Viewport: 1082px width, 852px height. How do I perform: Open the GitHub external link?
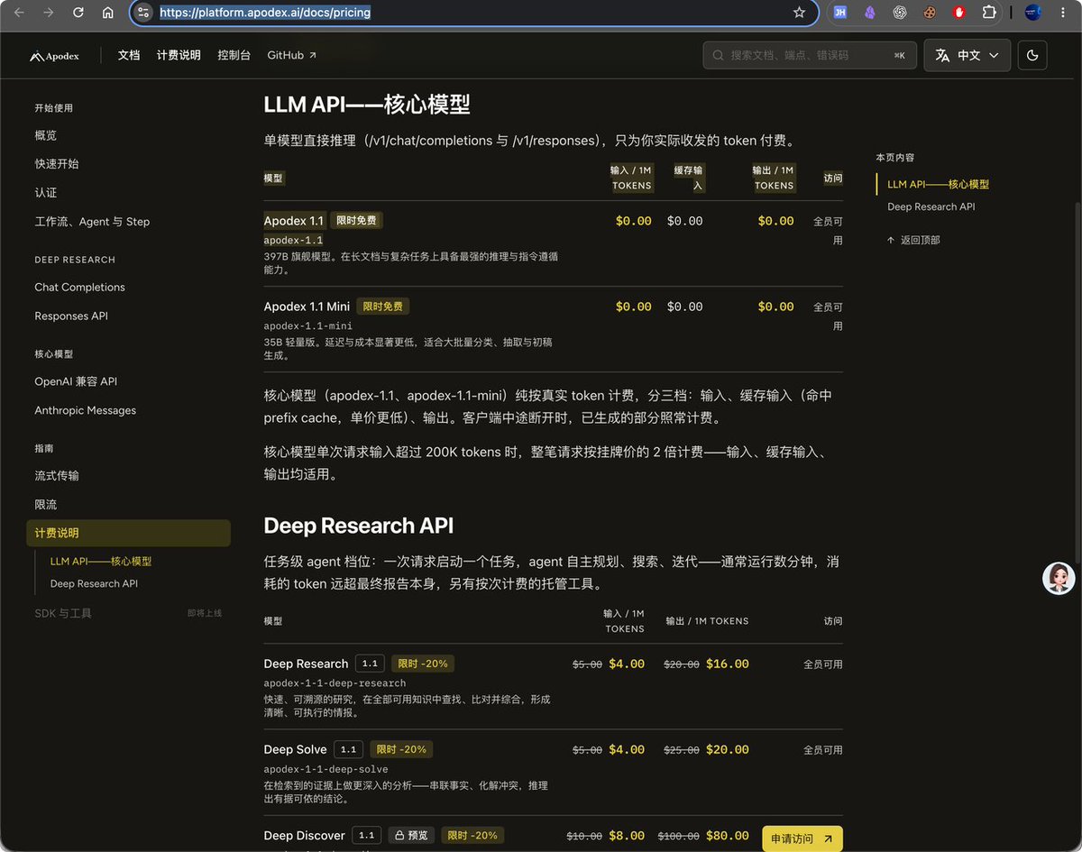coord(292,55)
